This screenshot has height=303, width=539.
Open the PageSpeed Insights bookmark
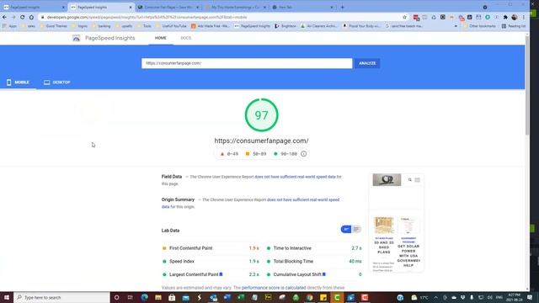pos(253,26)
